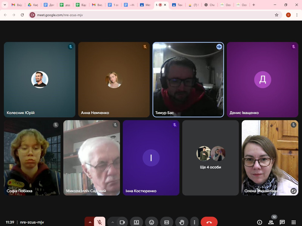The image size is (302, 226).
Task: Open the tab search dropdown in Chrome
Action: pos(5,5)
